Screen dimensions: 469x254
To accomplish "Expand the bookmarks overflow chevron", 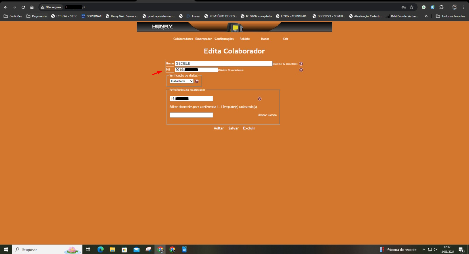I will (x=426, y=16).
